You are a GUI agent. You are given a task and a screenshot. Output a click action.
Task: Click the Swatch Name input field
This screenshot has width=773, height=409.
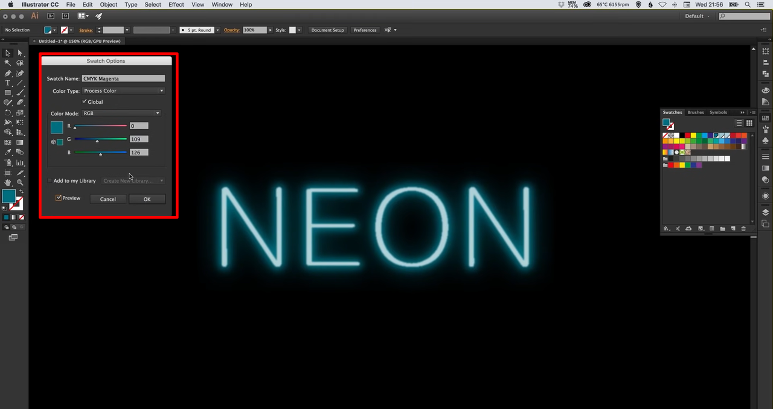tap(123, 78)
